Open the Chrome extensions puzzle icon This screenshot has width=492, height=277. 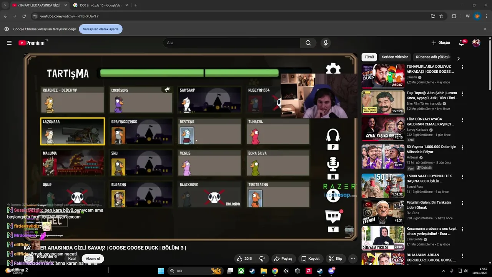[x=454, y=16]
